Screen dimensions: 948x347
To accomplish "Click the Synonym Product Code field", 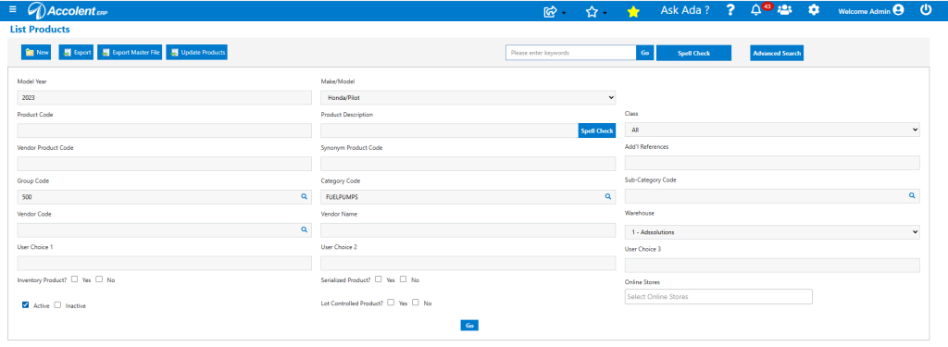I will click(x=468, y=164).
